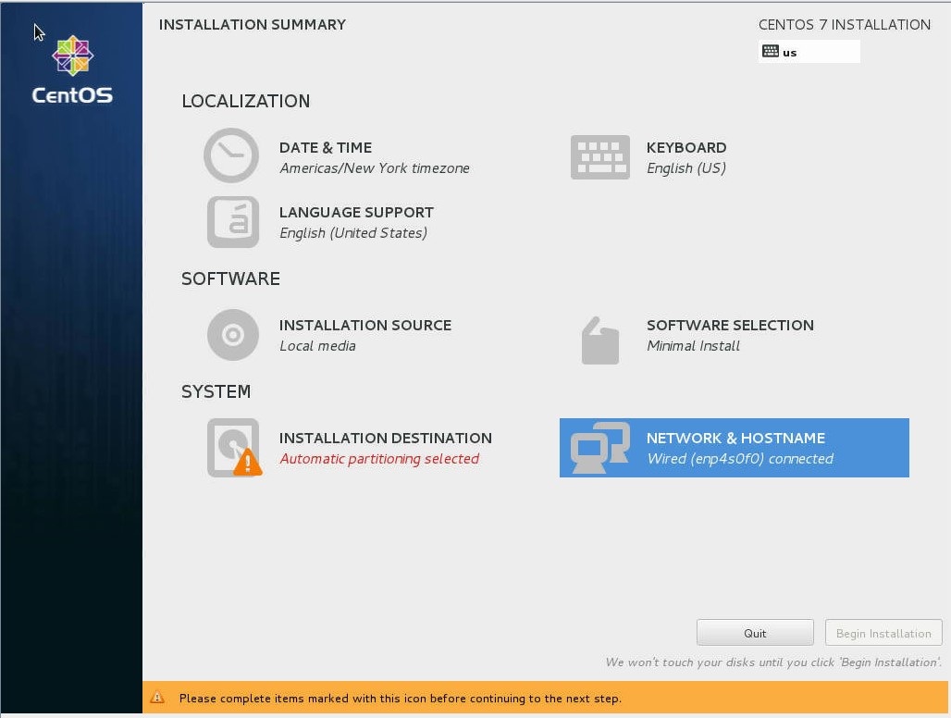Click the Installation Source disc icon
The image size is (951, 718).
click(x=232, y=335)
